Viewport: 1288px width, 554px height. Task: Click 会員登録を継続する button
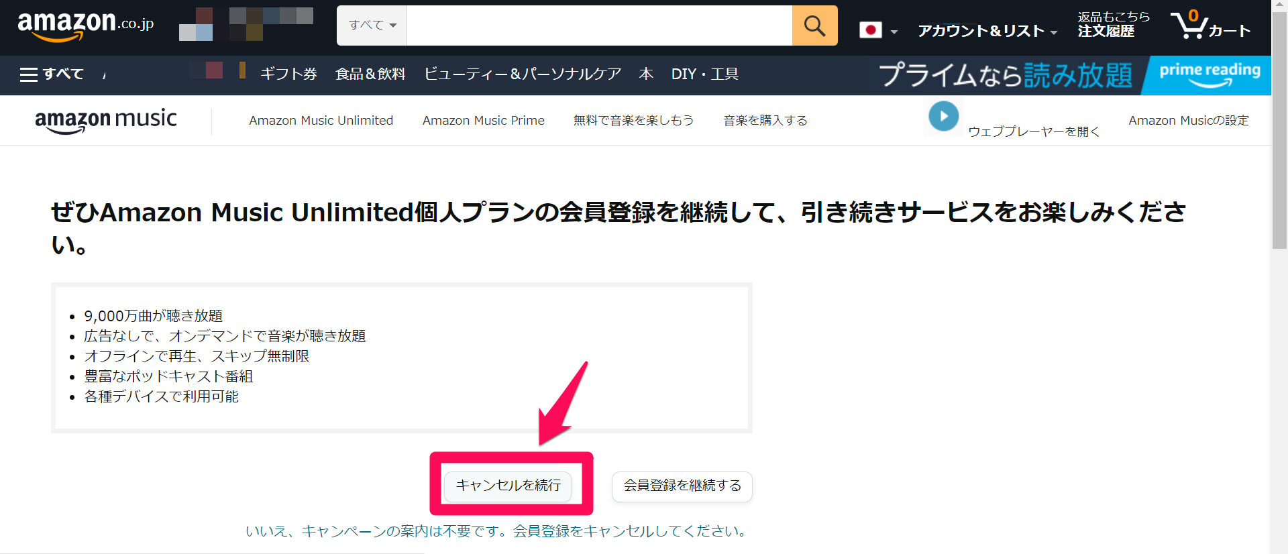tap(682, 486)
